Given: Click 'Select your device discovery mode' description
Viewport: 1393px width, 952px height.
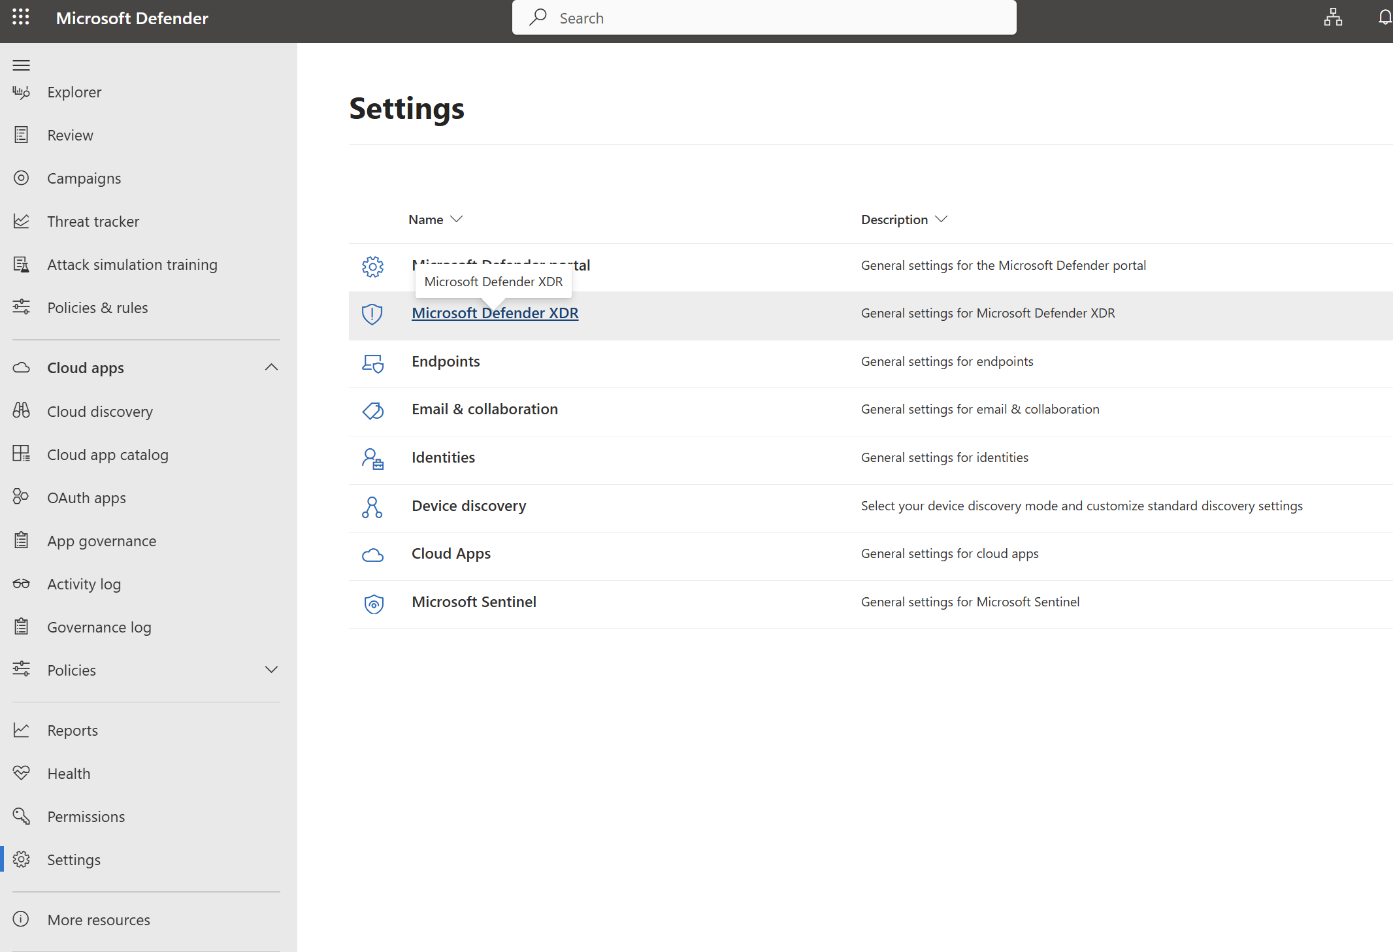Looking at the screenshot, I should coord(1081,506).
